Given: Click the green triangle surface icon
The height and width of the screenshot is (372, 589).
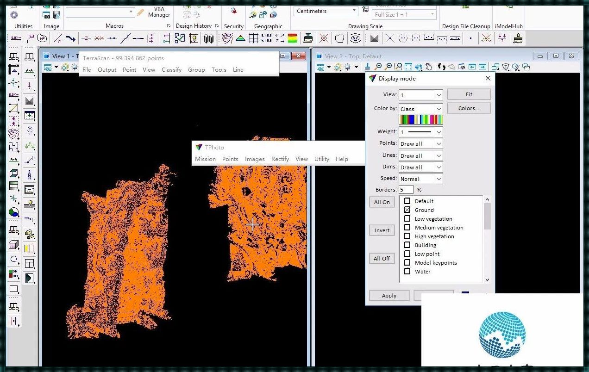Looking at the screenshot, I should [240, 38].
